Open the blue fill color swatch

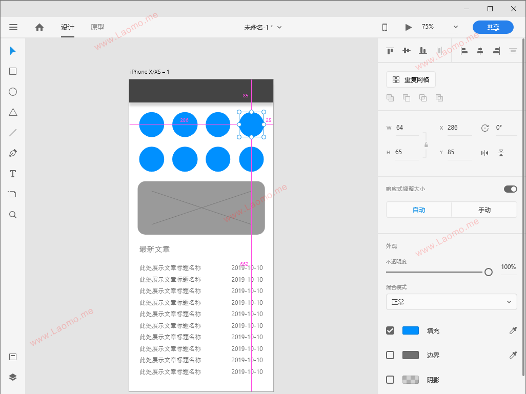coord(411,330)
